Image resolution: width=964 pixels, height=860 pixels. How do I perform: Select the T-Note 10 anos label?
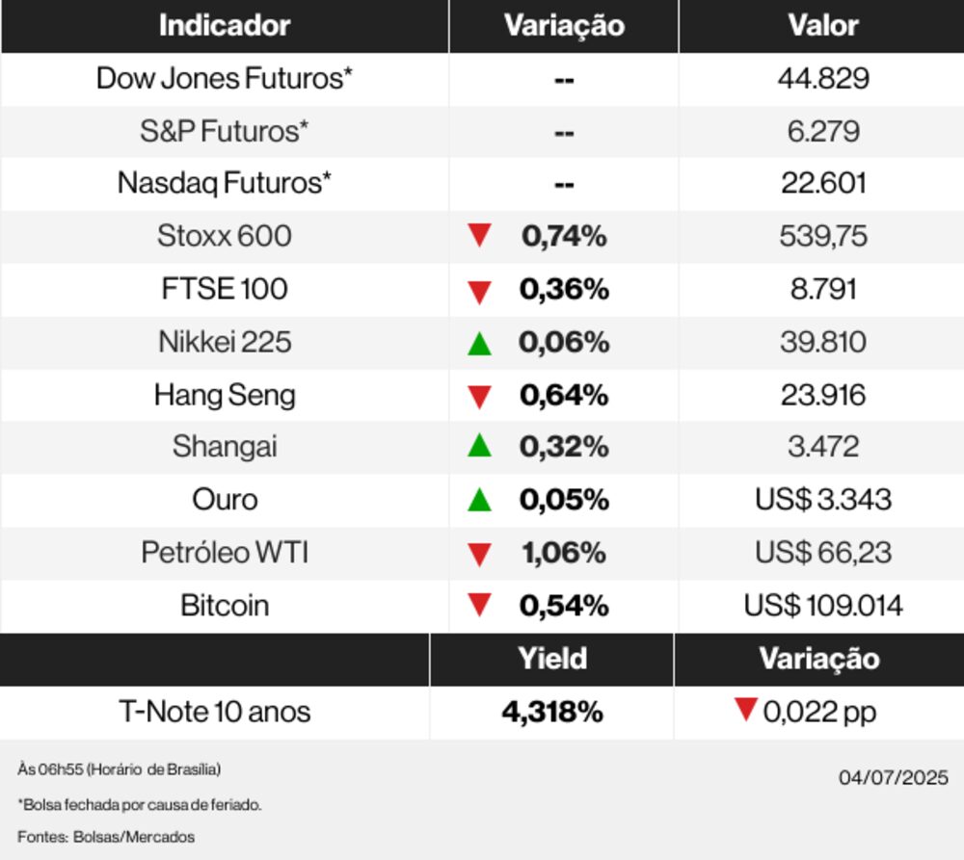pyautogui.click(x=215, y=713)
